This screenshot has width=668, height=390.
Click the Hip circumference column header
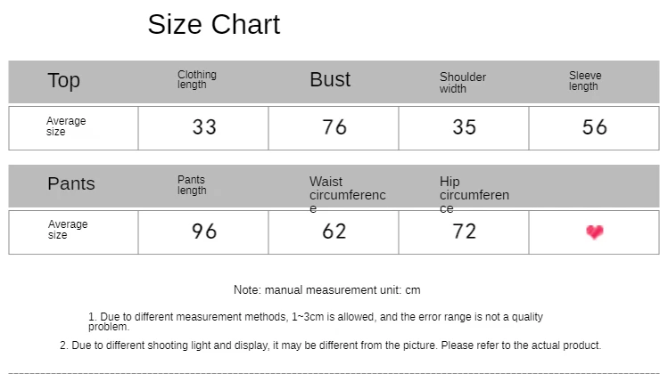474,194
